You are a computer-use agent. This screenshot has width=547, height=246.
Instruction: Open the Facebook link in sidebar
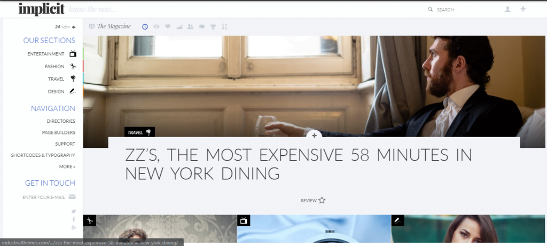click(x=74, y=219)
